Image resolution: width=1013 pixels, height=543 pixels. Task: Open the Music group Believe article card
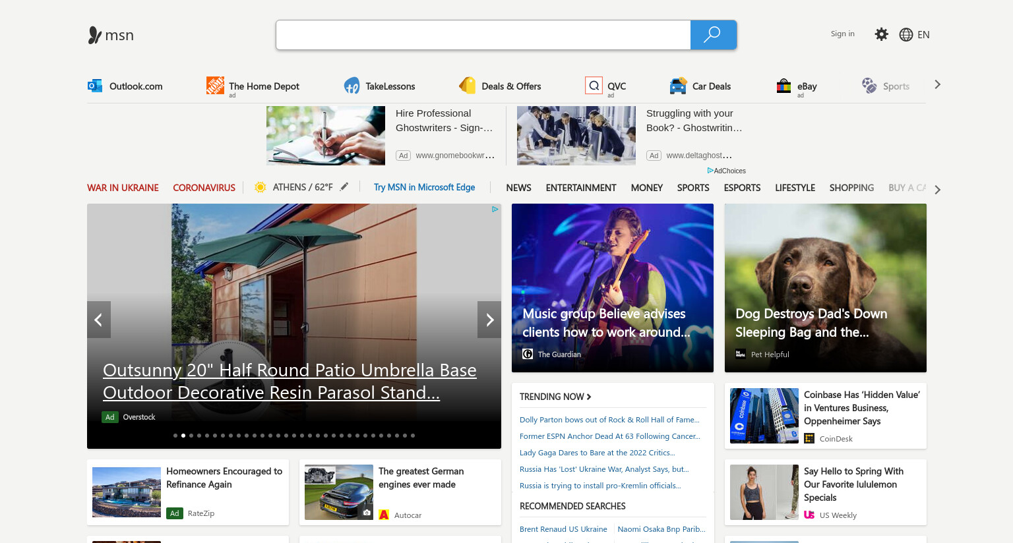click(x=613, y=288)
